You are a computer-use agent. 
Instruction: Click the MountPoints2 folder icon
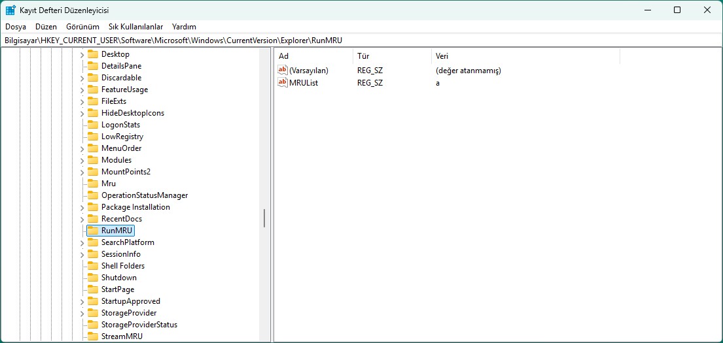point(93,172)
